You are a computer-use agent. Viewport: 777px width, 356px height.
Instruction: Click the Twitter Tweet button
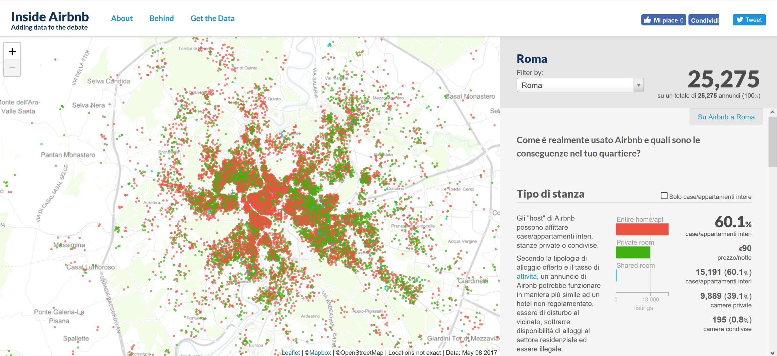click(x=749, y=20)
